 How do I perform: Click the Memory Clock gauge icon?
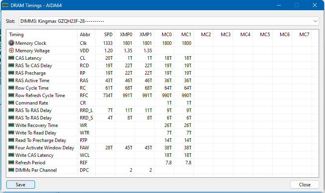point(11,43)
